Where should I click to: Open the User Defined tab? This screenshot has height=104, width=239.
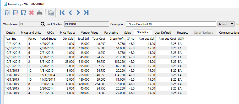click(163, 33)
